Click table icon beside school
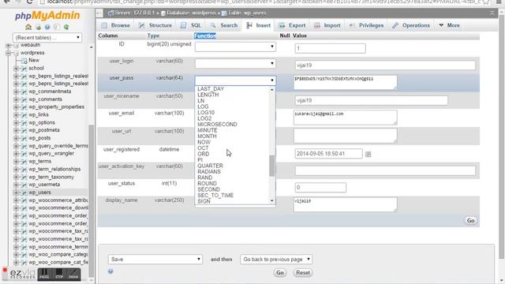 pos(24,69)
